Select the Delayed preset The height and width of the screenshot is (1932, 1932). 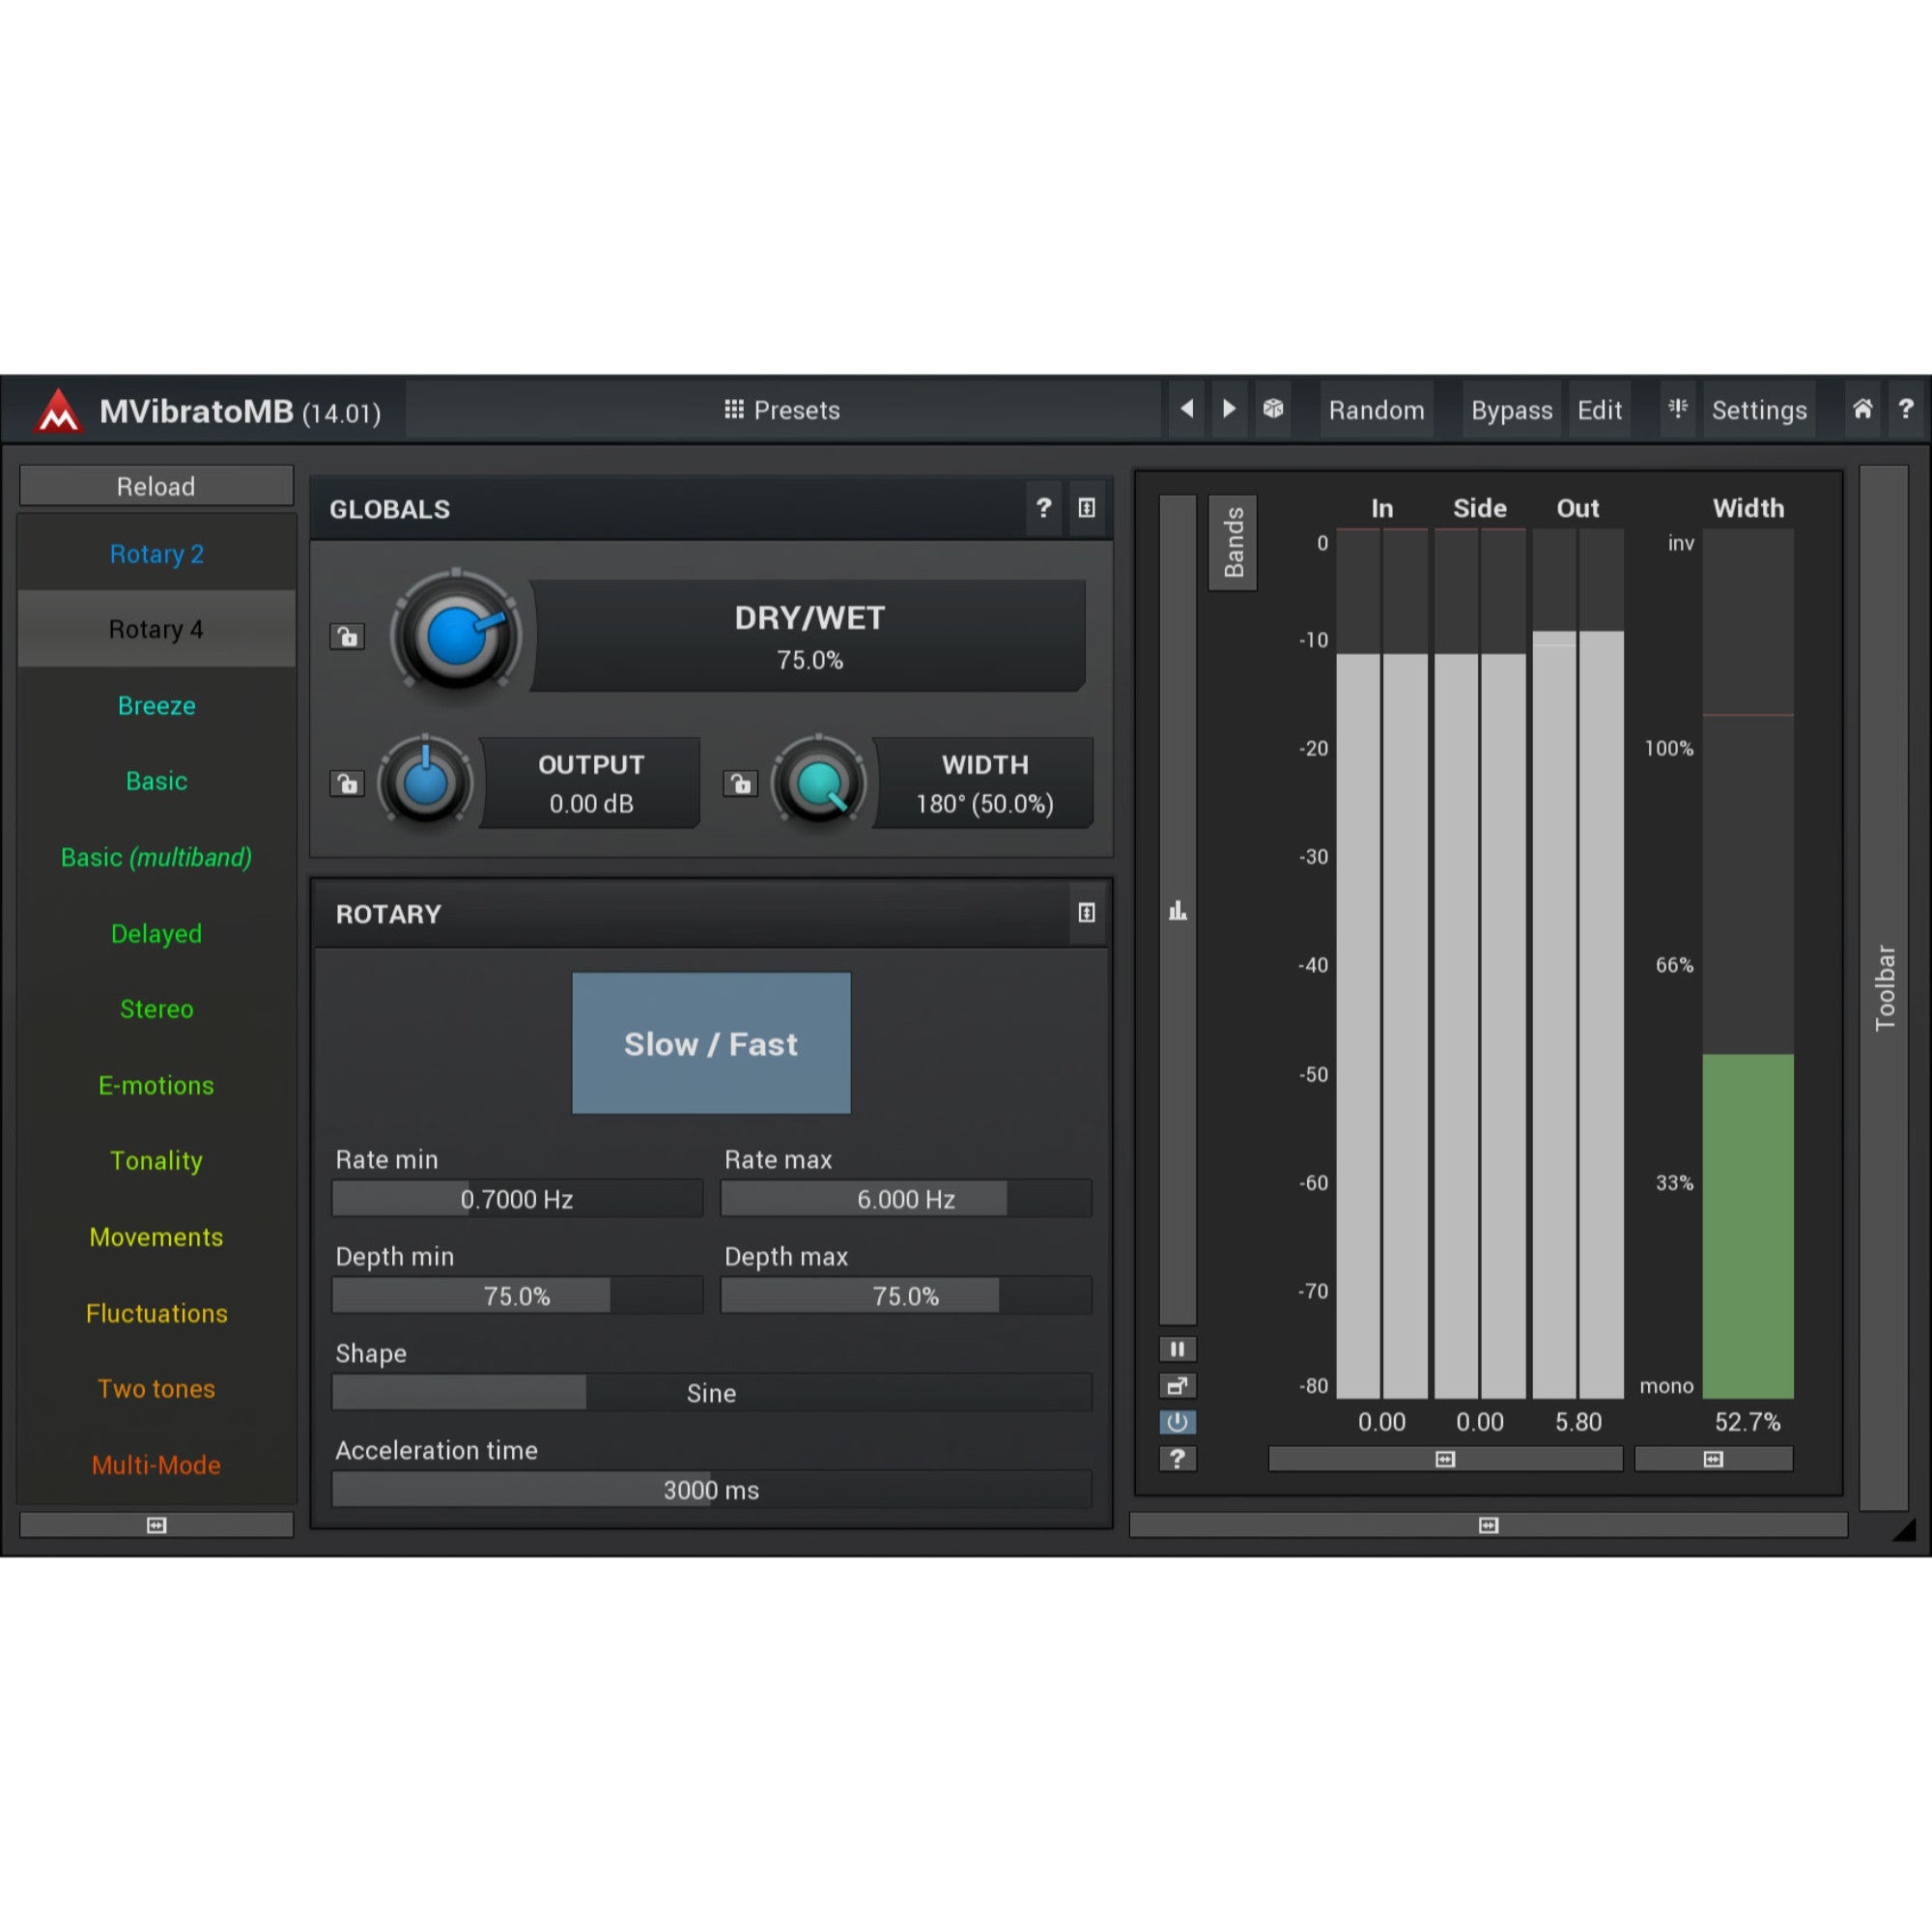156,933
